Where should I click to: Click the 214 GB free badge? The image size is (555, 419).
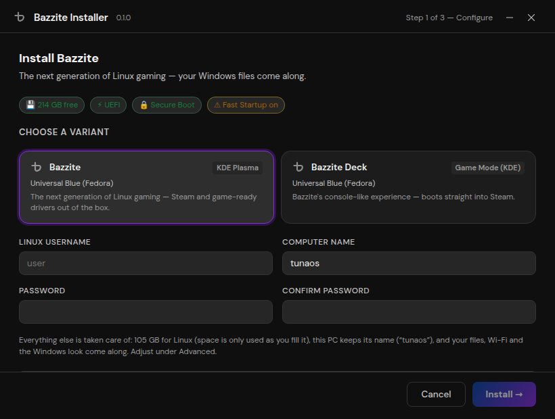51,105
